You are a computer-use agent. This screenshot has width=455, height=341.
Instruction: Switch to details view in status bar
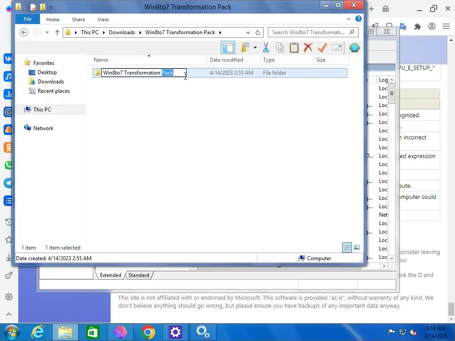click(x=347, y=247)
